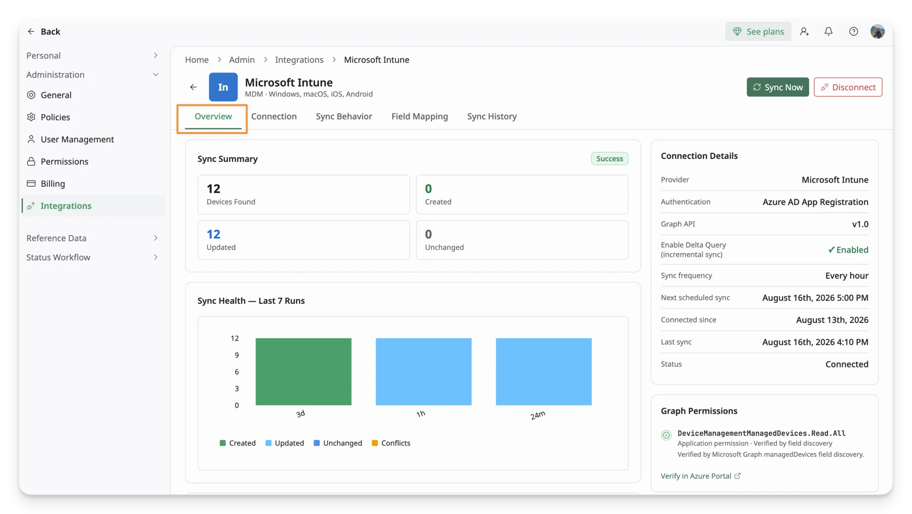912x514 pixels.
Task: Go to Home in the breadcrumb
Action: pyautogui.click(x=197, y=60)
